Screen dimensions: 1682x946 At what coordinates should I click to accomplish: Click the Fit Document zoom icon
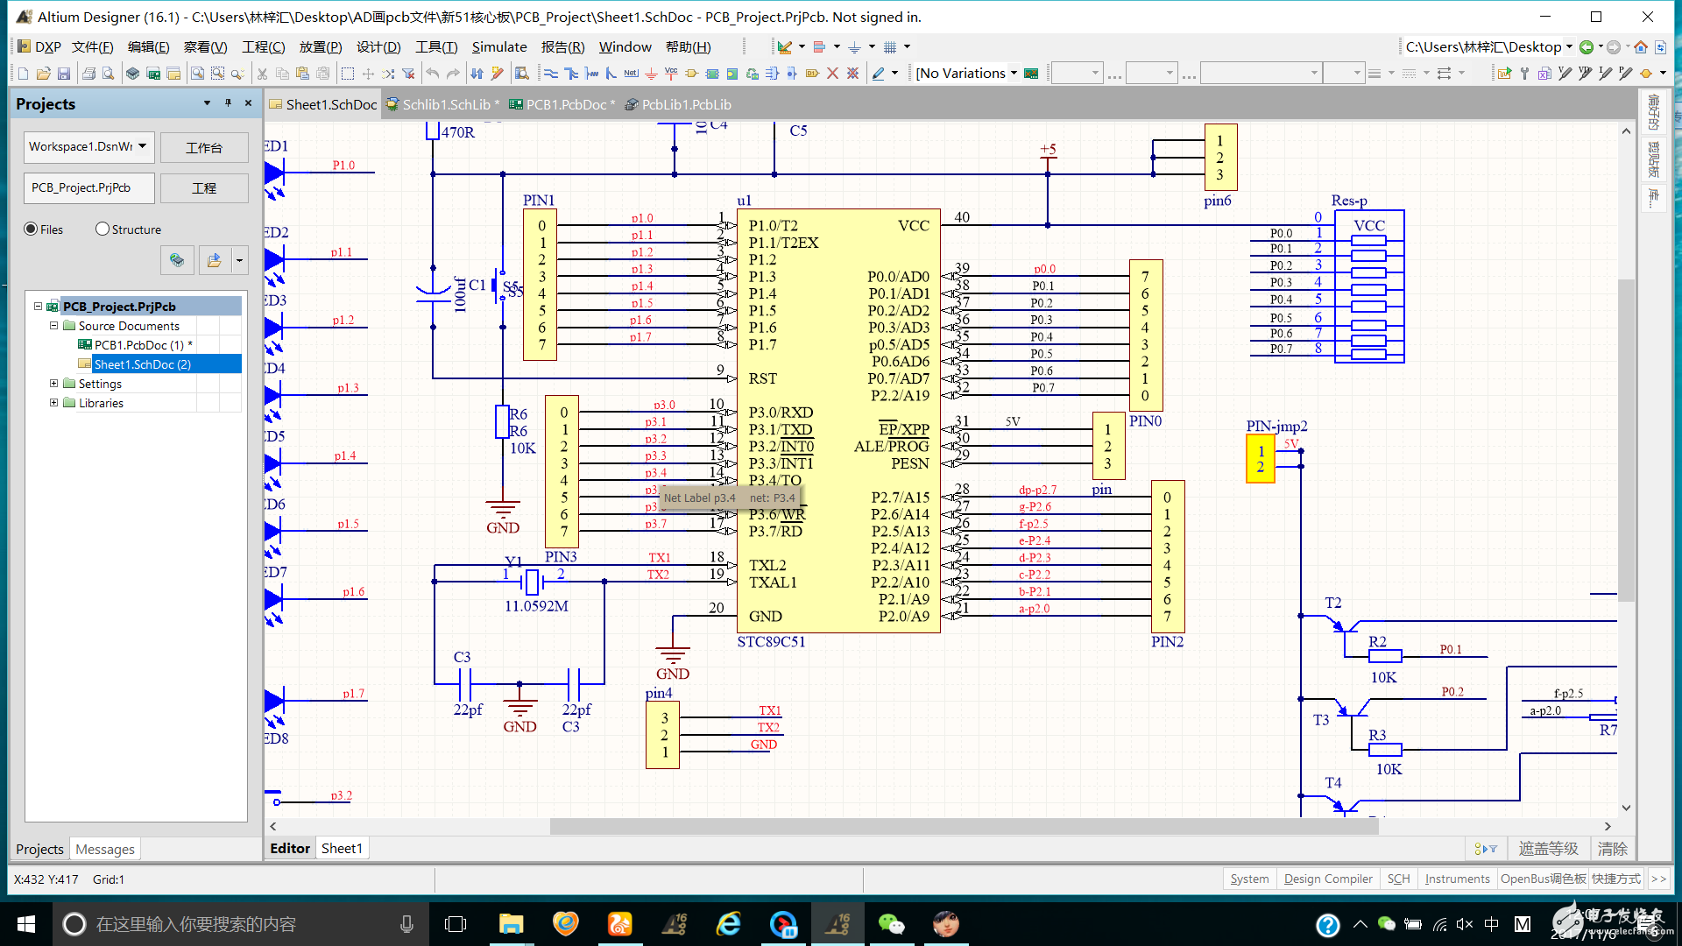click(197, 74)
